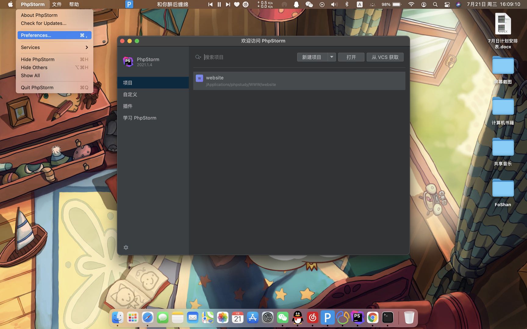Screen dimensions: 527x329
Task: Open Preferences from the PhpStorm menu
Action: tap(54, 35)
